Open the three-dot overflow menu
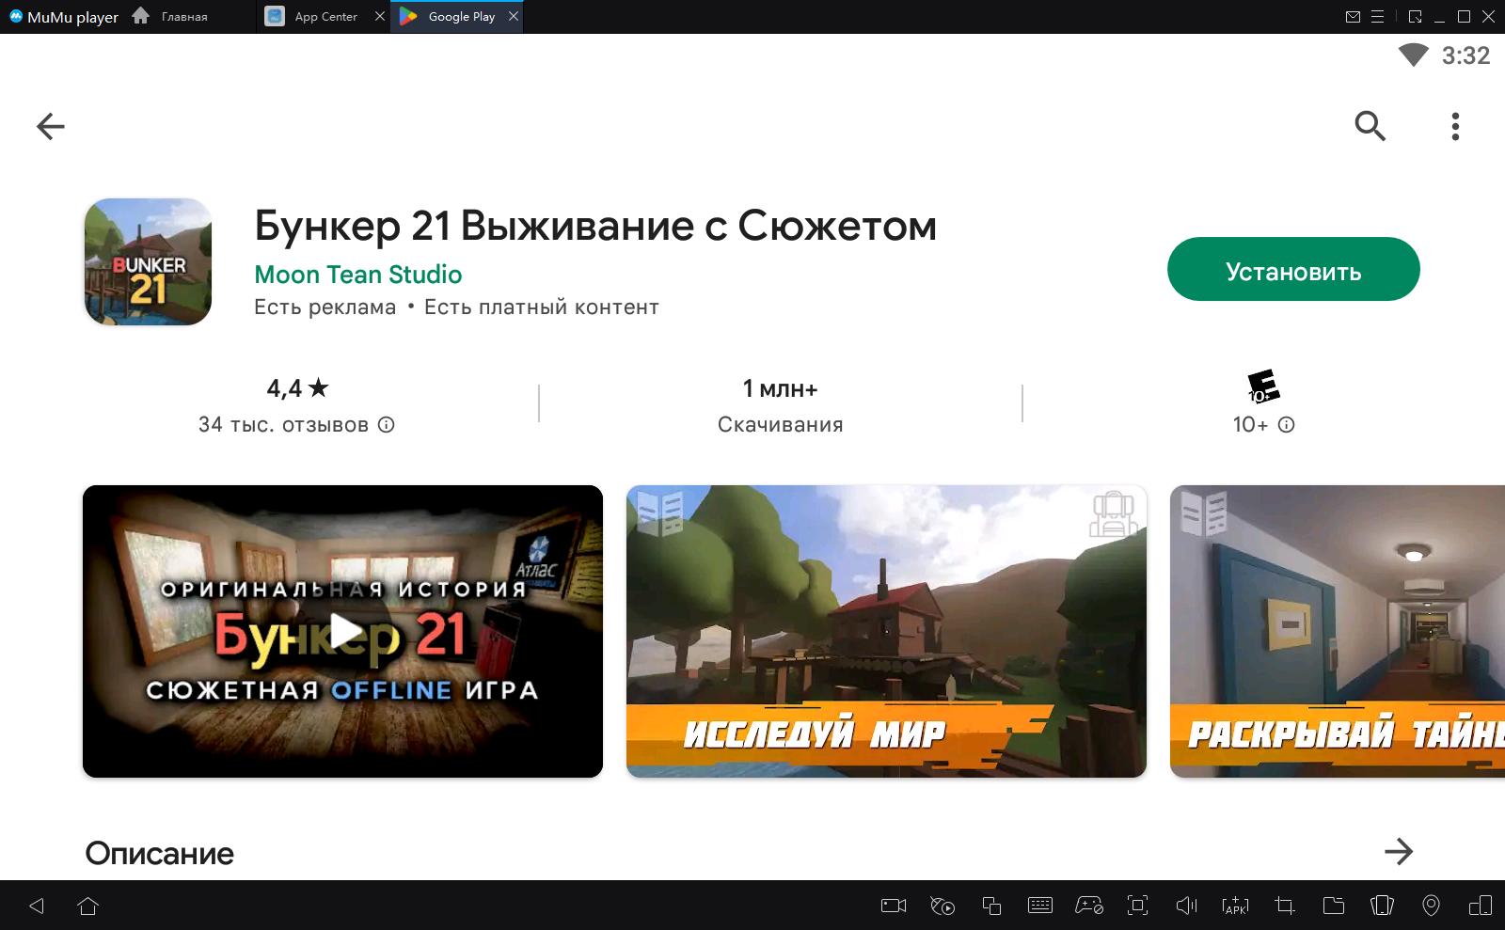 pyautogui.click(x=1455, y=126)
